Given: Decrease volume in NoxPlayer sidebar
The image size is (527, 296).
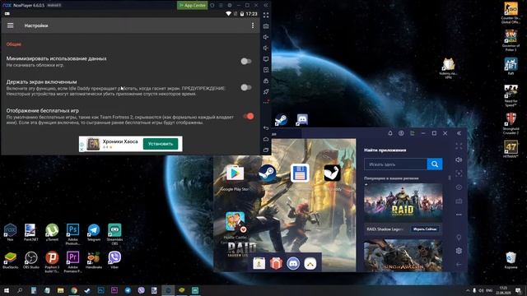Looking at the screenshot, I should click(266, 48).
